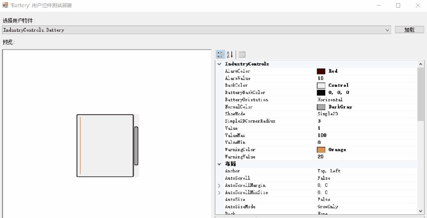Image resolution: width=427 pixels, height=218 pixels.
Task: Click the Alphabetical sort icon
Action: click(230, 55)
